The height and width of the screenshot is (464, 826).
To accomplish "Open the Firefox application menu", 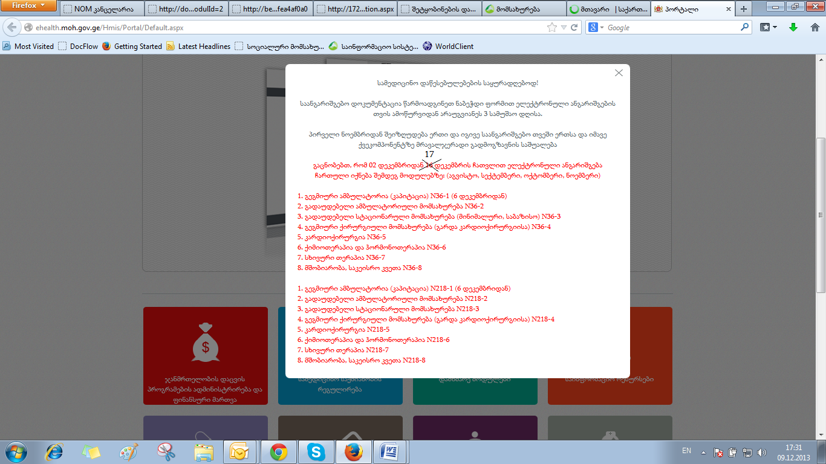I will click(29, 6).
